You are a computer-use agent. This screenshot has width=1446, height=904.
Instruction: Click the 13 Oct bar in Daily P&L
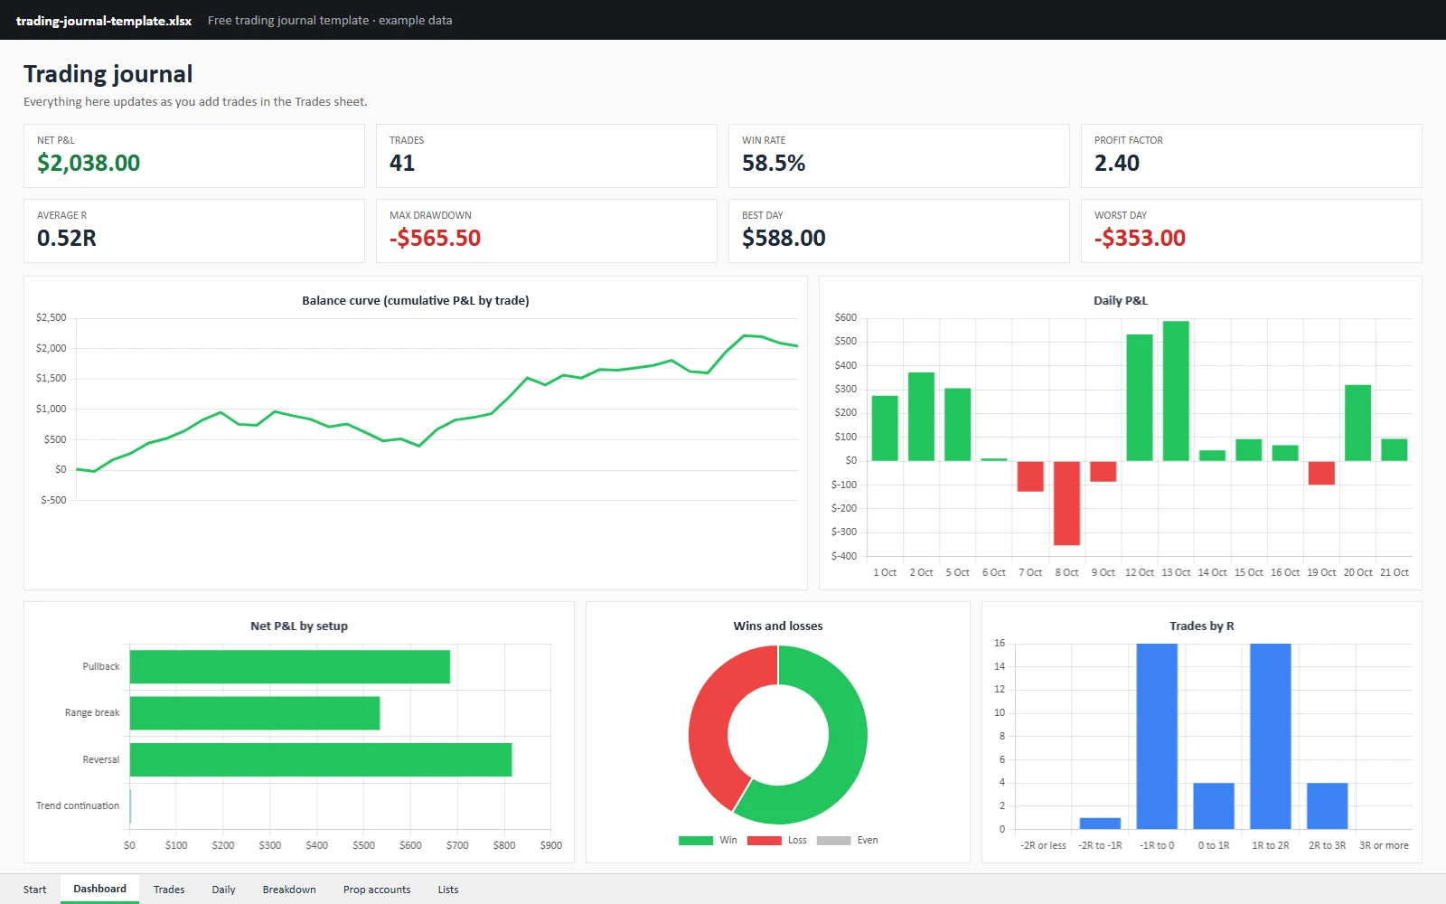pos(1176,391)
